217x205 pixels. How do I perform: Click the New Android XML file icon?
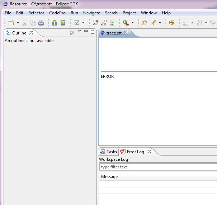[x=112, y=23]
